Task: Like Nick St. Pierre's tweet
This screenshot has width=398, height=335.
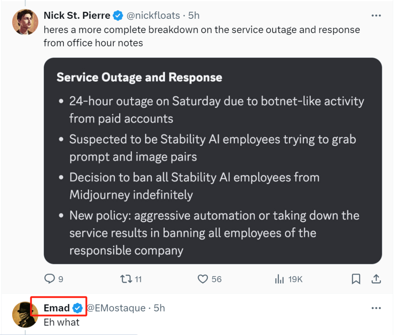Action: coord(203,279)
